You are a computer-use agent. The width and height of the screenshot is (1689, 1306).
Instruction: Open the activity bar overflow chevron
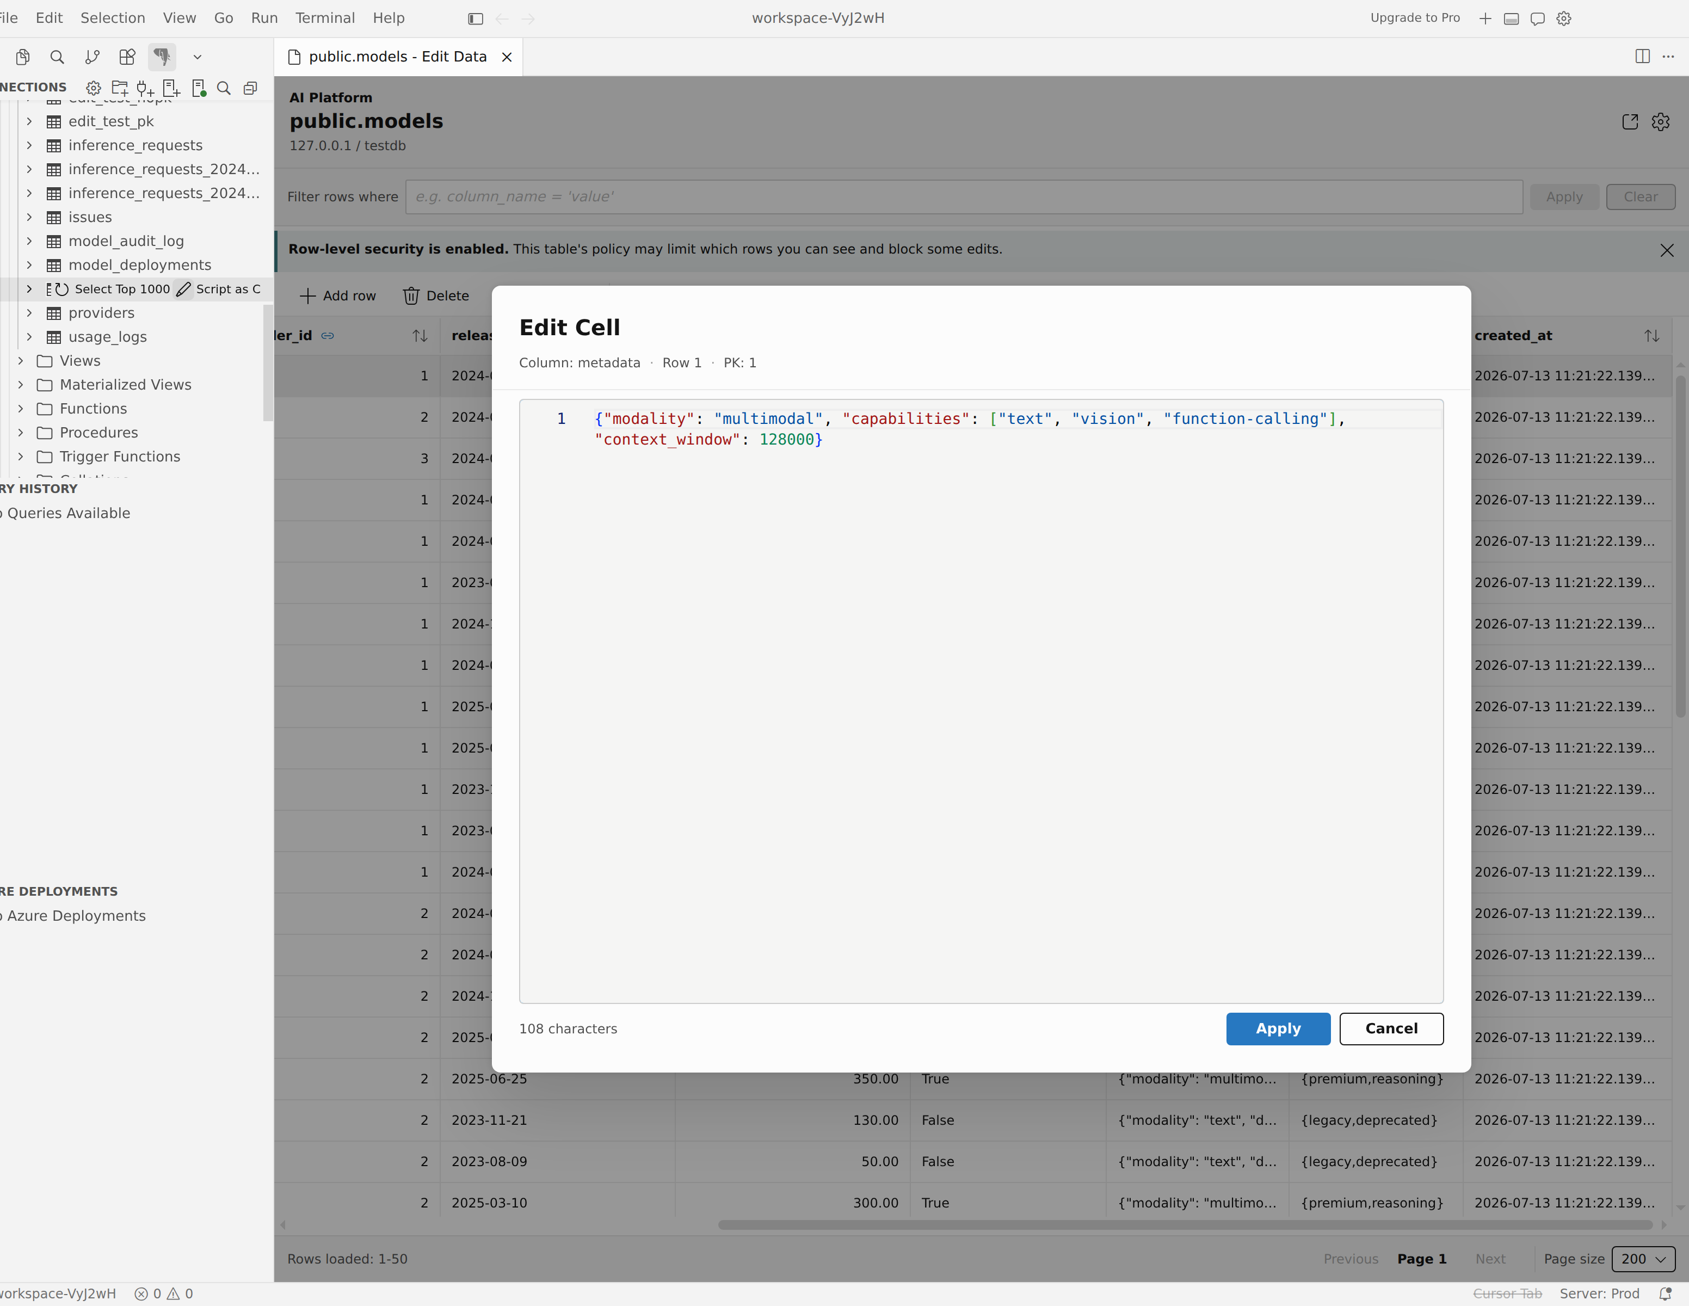197,57
